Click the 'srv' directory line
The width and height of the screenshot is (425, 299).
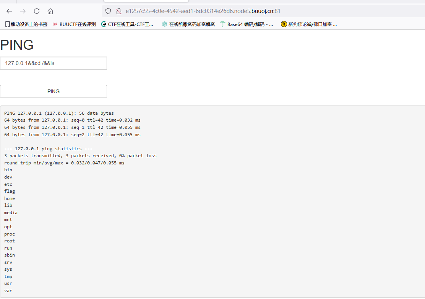coord(8,262)
